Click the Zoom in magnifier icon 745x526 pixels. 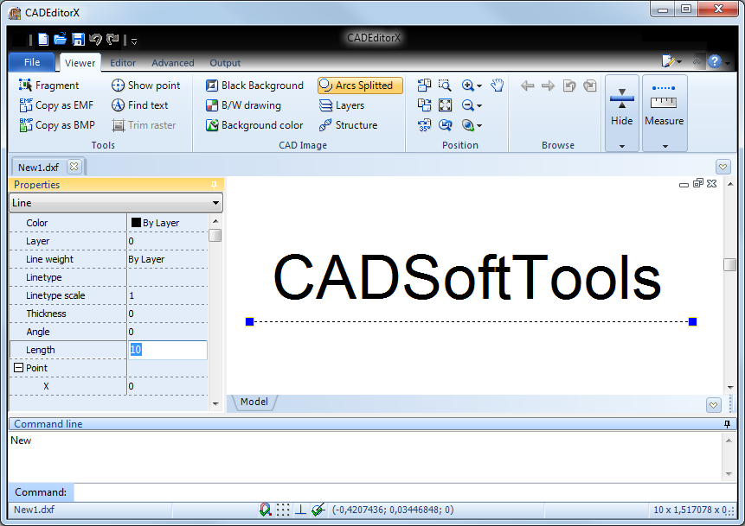click(467, 86)
